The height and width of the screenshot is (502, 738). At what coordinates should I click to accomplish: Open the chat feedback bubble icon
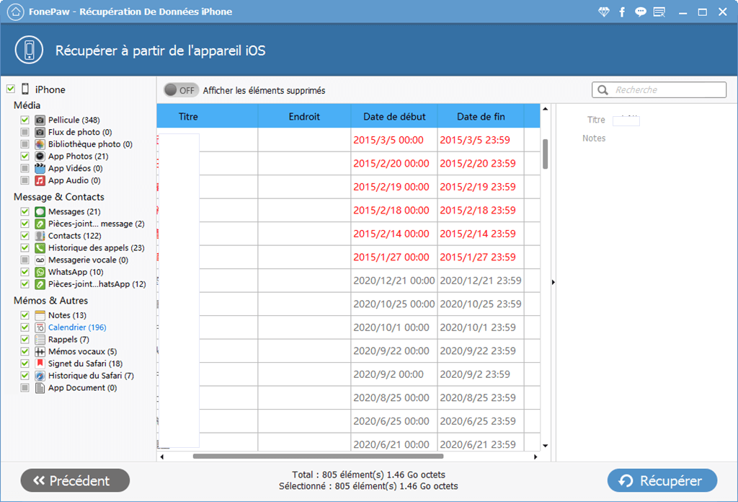[x=640, y=12]
